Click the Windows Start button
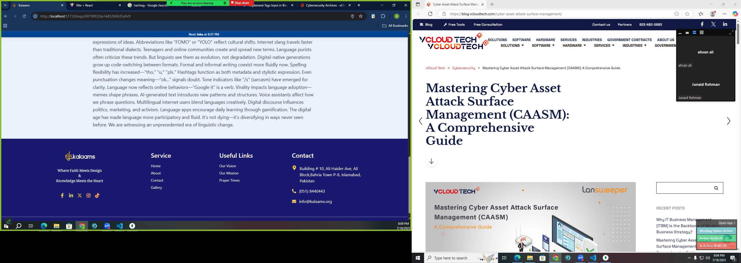This screenshot has height=263, width=741. coord(418,258)
